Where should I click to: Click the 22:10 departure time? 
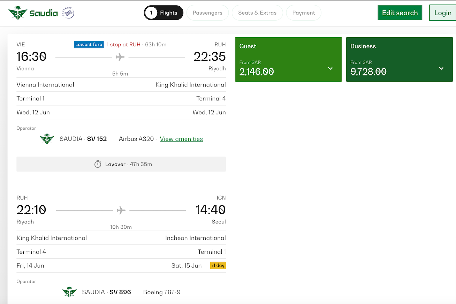tap(31, 210)
